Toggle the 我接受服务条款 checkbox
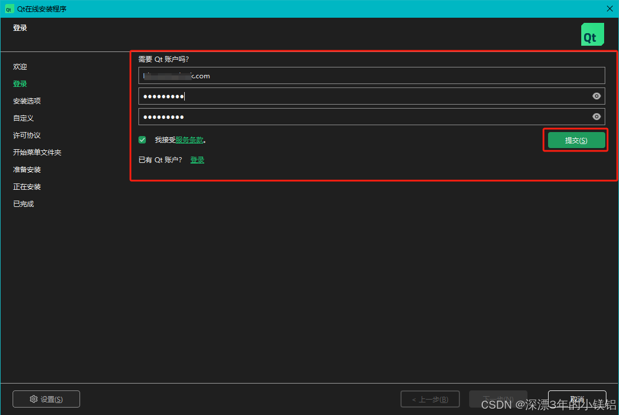This screenshot has height=415, width=619. click(142, 139)
